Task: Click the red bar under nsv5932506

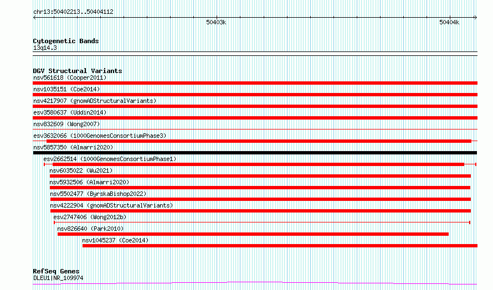Action: (x=260, y=188)
